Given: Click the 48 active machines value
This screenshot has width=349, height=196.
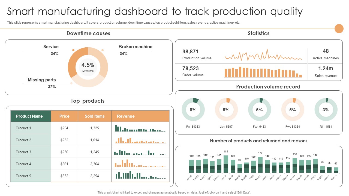Looking at the screenshot, I should (x=326, y=51).
